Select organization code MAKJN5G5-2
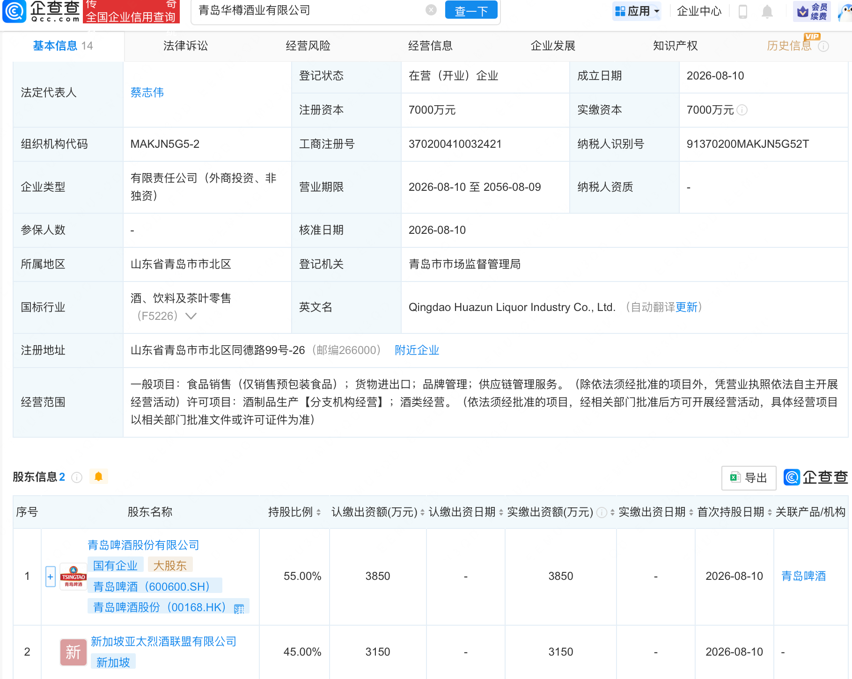This screenshot has height=679, width=852. [x=165, y=144]
